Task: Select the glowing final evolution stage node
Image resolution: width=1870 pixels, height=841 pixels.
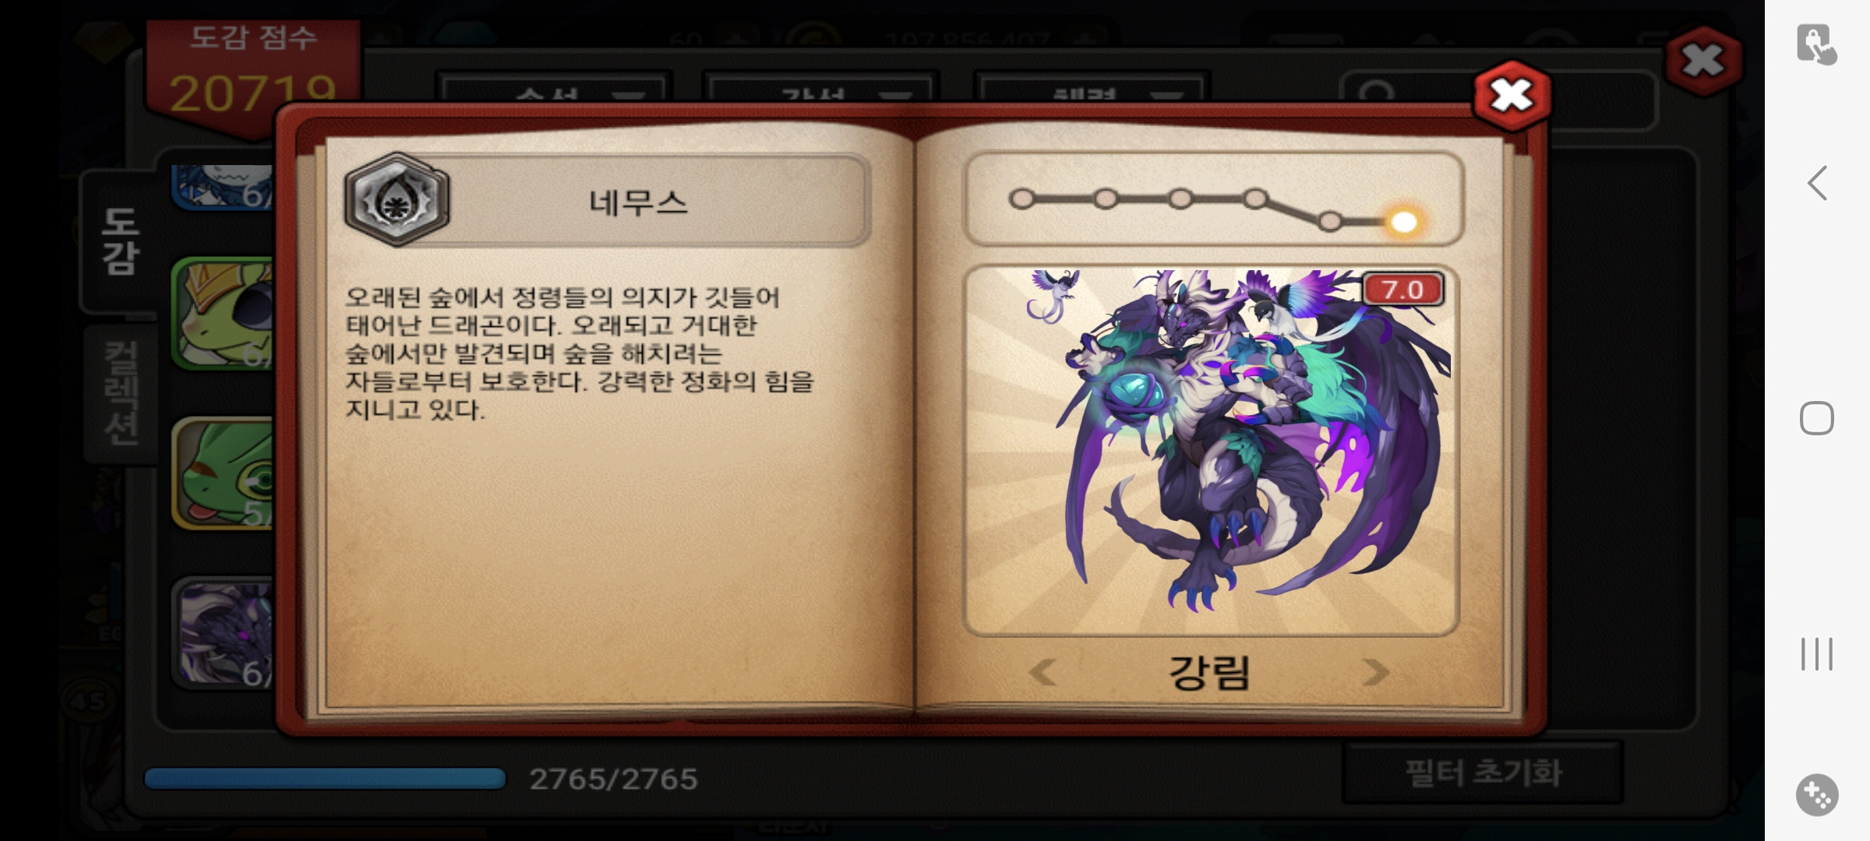Action: pos(1403,222)
